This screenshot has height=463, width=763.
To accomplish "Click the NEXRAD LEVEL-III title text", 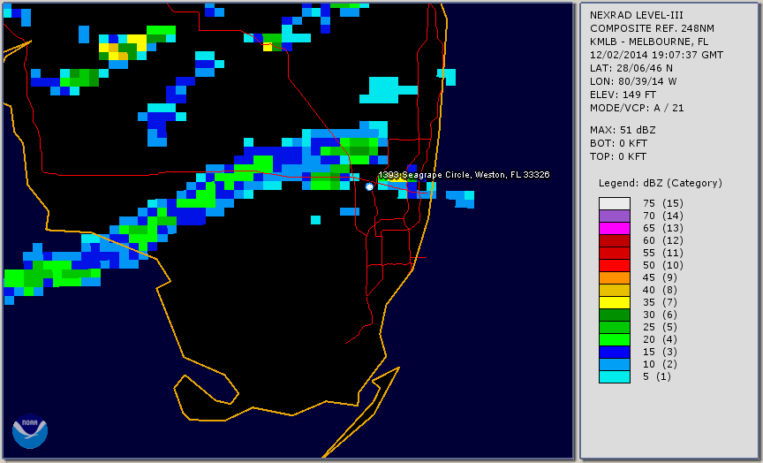I will point(638,15).
